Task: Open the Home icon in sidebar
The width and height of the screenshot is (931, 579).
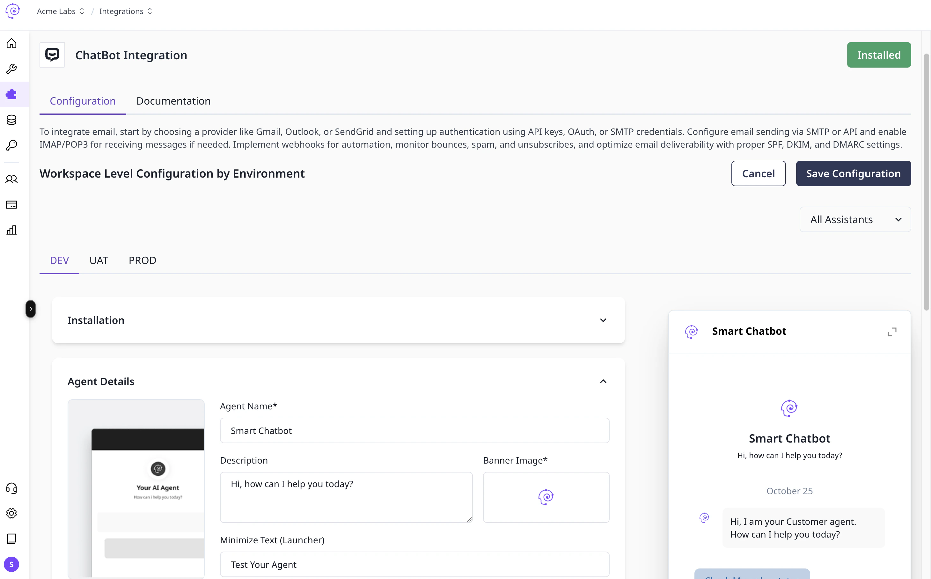Action: 11,43
